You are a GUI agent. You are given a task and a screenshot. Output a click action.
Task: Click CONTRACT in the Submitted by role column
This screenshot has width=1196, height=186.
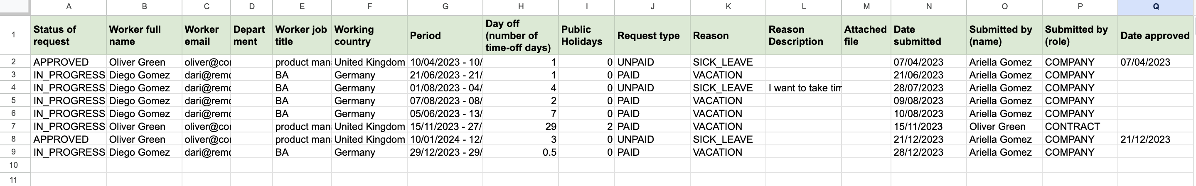coord(1080,126)
